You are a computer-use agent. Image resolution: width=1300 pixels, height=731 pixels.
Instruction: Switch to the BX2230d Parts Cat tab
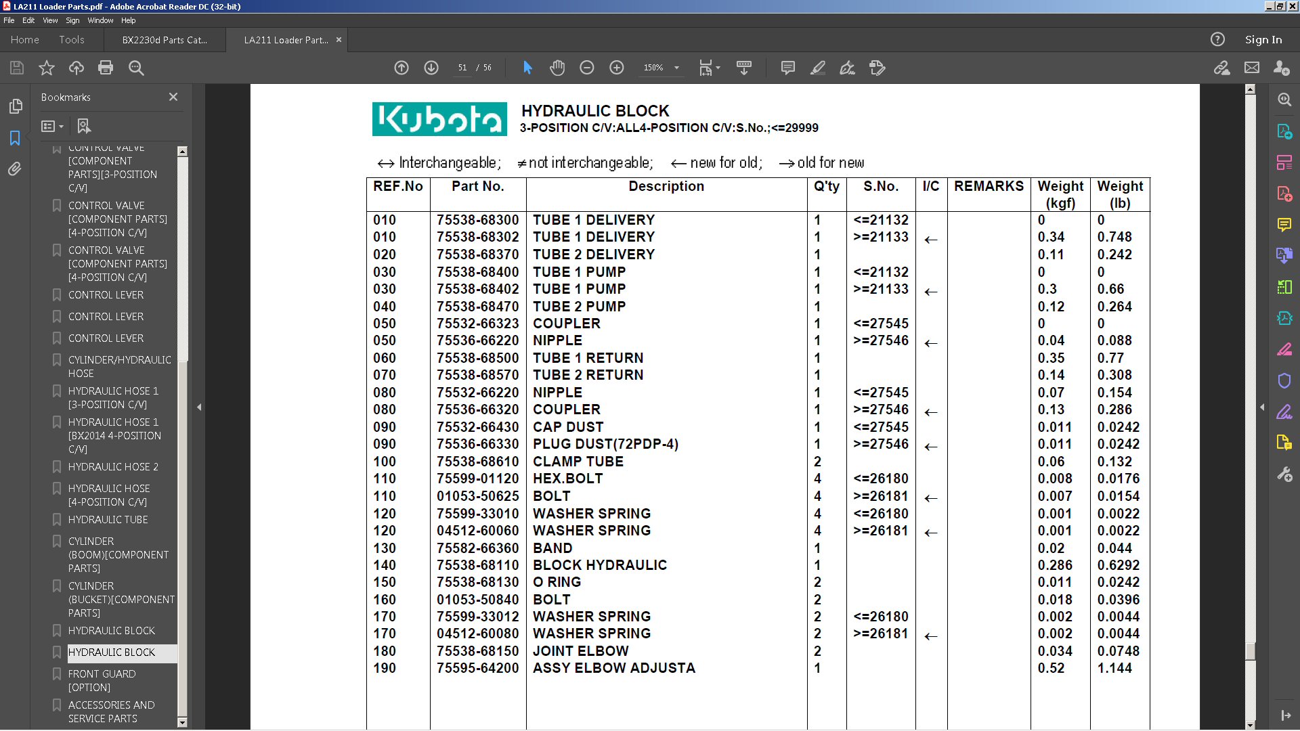point(165,40)
